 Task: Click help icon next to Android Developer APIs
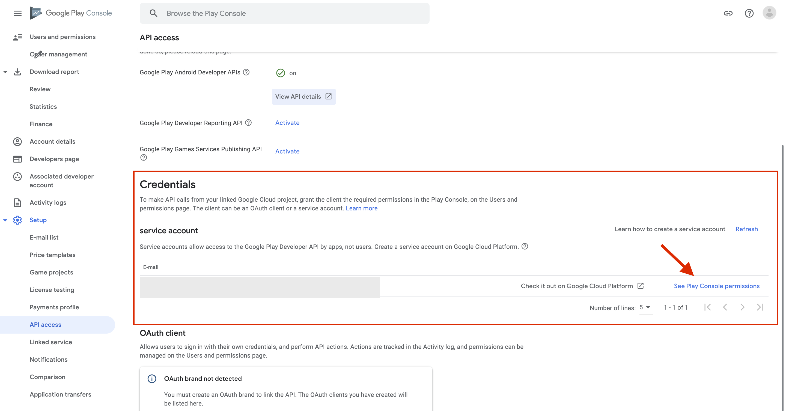(x=246, y=72)
